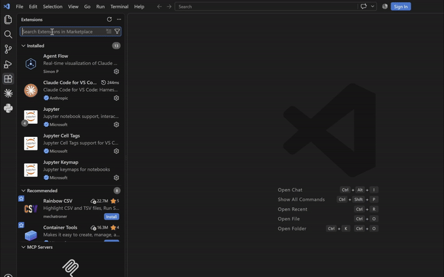Open the Help menu
This screenshot has width=444, height=277.
(139, 7)
